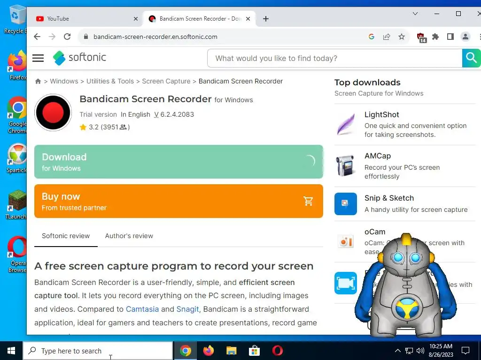Open the Firefox desktop shortcut
The height and width of the screenshot is (360, 481).
click(x=17, y=65)
